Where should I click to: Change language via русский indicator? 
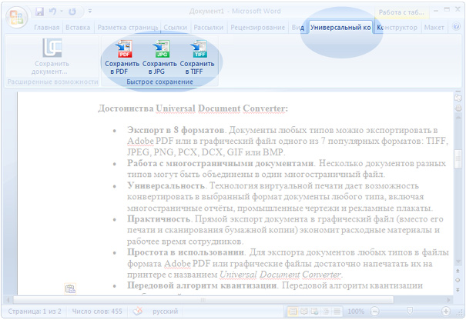[166, 311]
